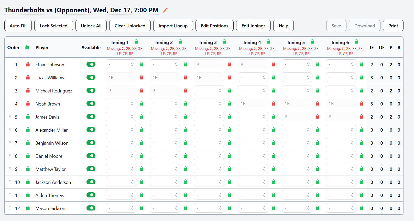Open the Edit Innings option
The width and height of the screenshot is (414, 221).
point(253,26)
